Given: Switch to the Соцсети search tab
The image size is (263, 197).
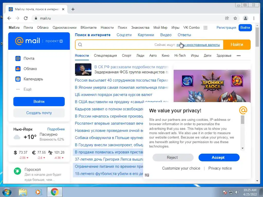Looking at the screenshot, I should click(x=124, y=35).
